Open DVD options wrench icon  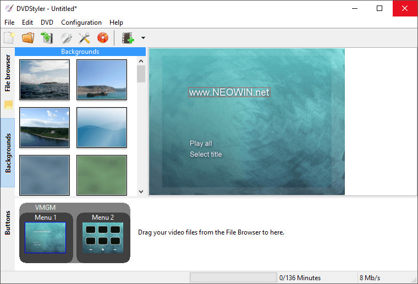coord(66,38)
